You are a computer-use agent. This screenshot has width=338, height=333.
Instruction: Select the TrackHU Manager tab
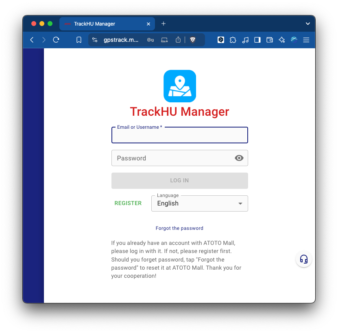pyautogui.click(x=107, y=24)
